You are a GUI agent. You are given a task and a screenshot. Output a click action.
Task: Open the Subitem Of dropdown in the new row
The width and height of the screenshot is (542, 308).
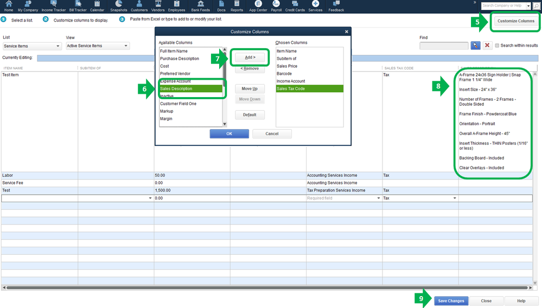[x=150, y=198]
